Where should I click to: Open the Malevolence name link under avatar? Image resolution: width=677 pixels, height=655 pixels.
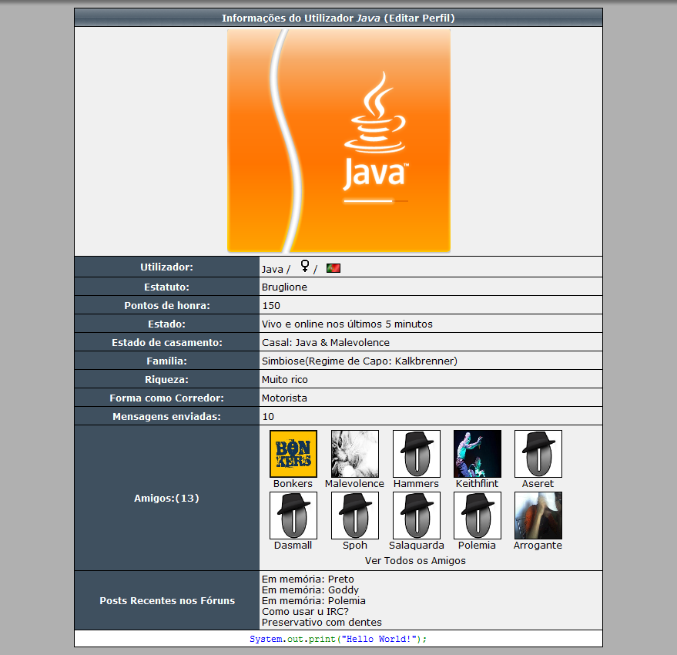tap(354, 483)
